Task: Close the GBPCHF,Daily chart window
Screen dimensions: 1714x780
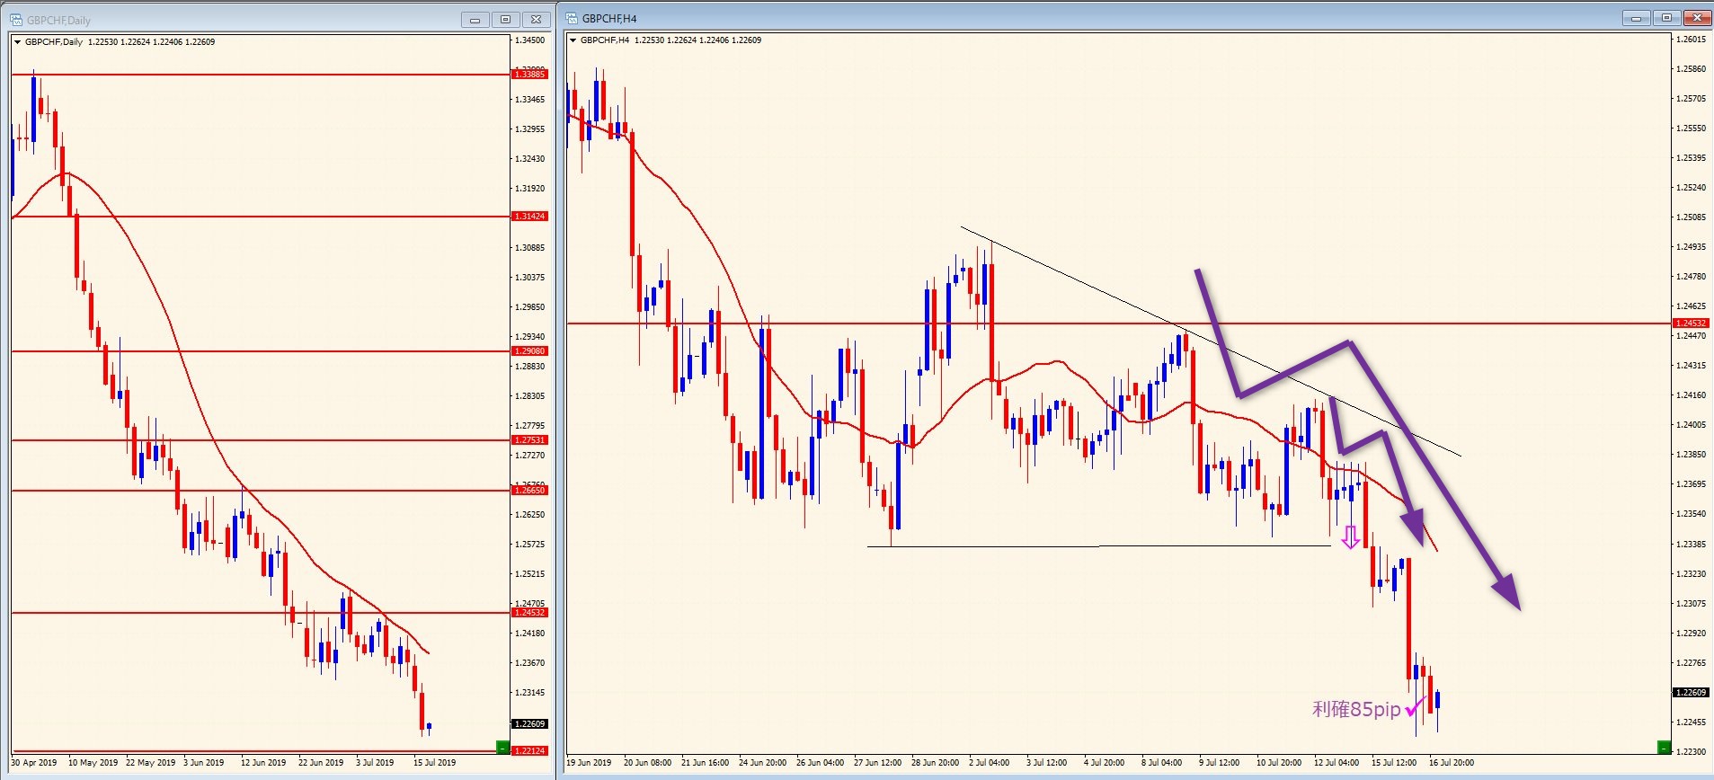Action: (536, 20)
